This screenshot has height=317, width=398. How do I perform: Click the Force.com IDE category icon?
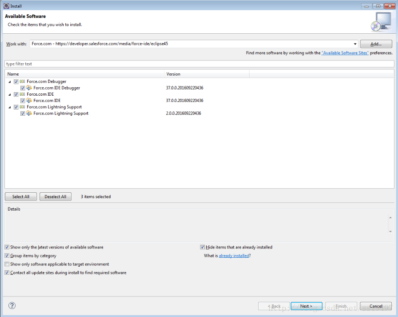point(22,94)
